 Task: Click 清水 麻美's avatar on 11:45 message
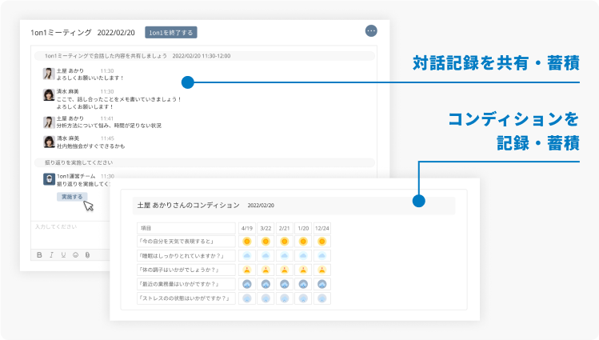49,142
